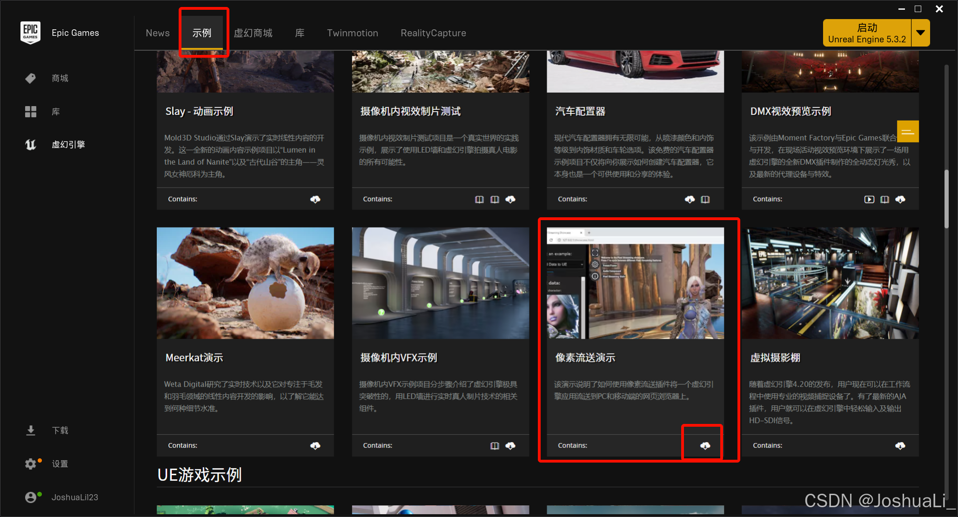Click the 摄像机内视效制片测试 title
958x517 pixels.
410,111
